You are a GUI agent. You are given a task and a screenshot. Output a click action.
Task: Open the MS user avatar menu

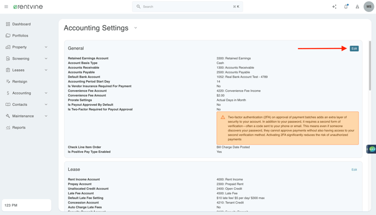pos(369,7)
